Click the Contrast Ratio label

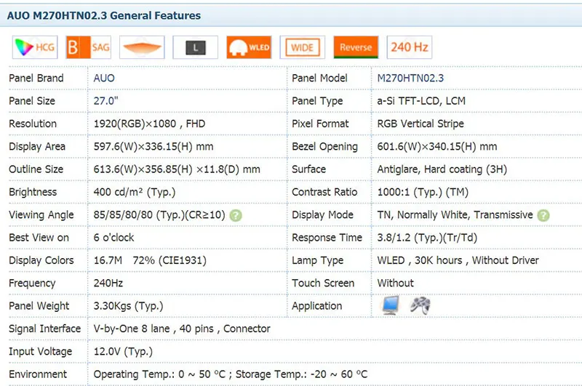click(324, 192)
